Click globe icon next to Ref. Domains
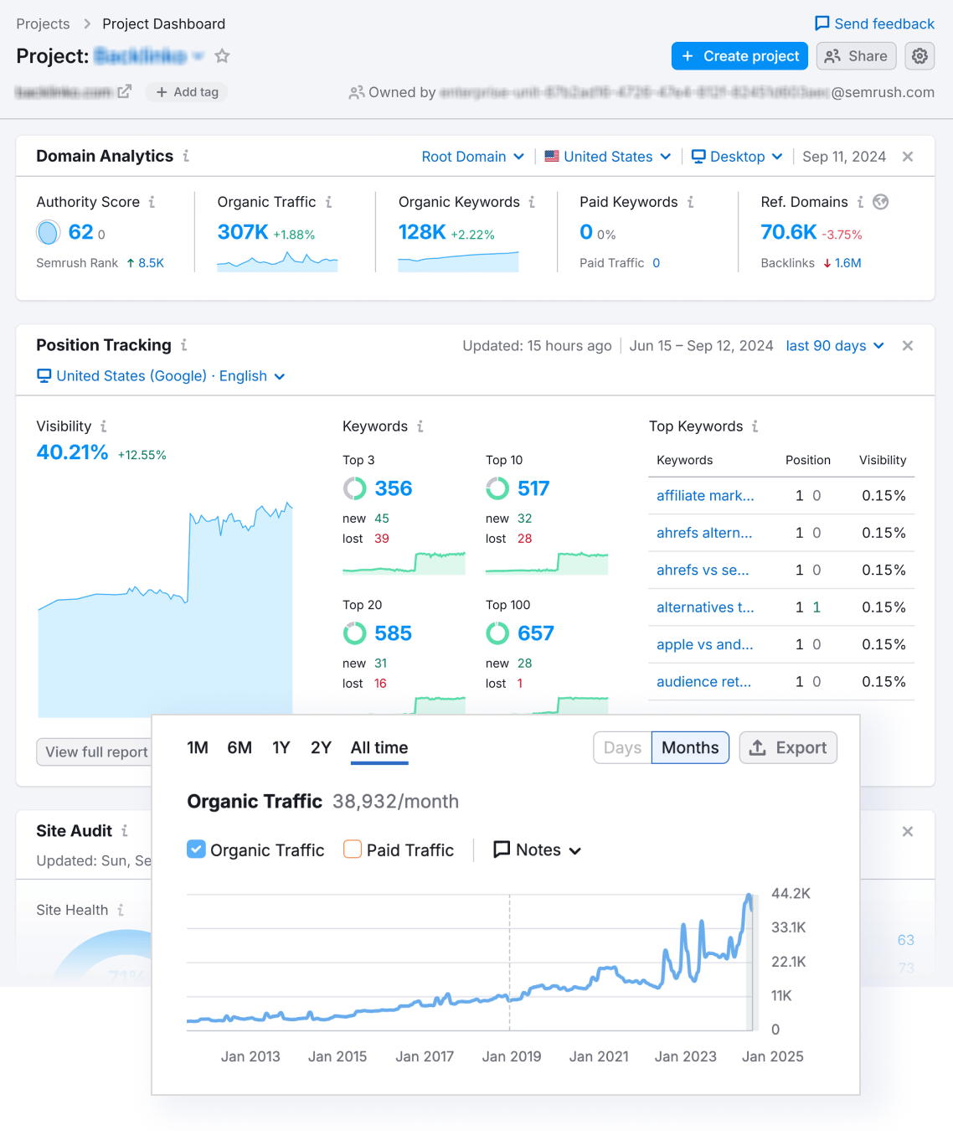 click(880, 202)
